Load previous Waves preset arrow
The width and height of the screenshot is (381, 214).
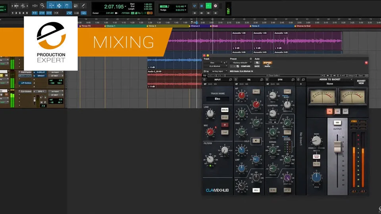pyautogui.click(x=328, y=75)
